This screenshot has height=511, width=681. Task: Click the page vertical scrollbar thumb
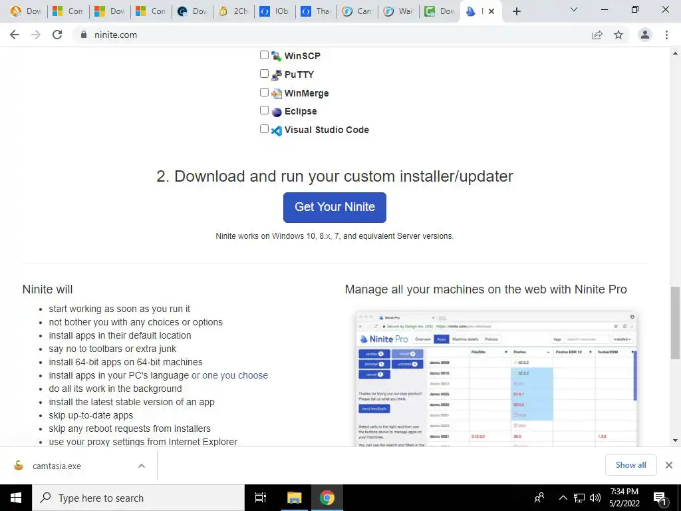(x=675, y=323)
